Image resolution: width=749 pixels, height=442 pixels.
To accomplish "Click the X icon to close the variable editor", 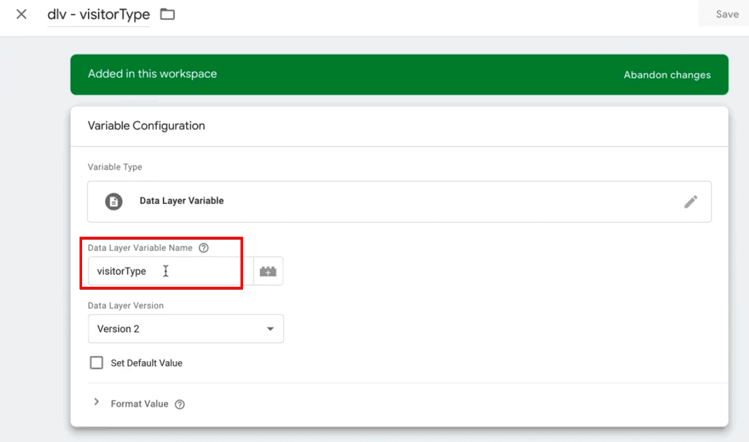I will point(21,13).
